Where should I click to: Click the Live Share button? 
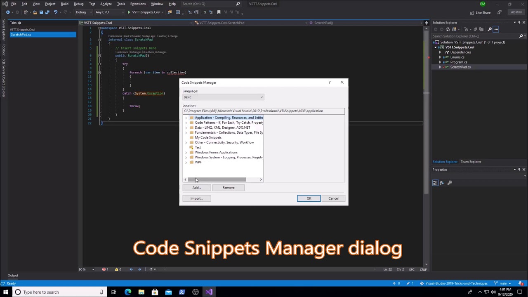click(480, 12)
